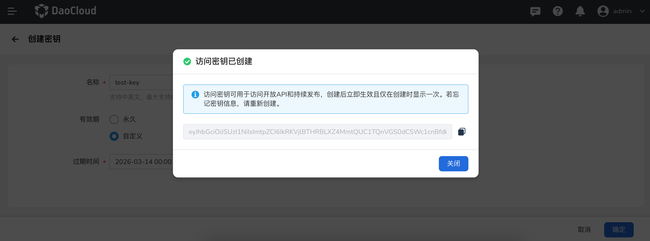Open the hamburger navigation menu

[12, 11]
